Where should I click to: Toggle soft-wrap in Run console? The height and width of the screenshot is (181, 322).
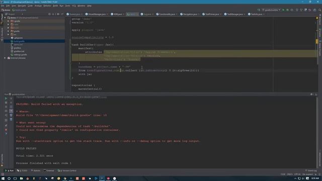coord(11,107)
